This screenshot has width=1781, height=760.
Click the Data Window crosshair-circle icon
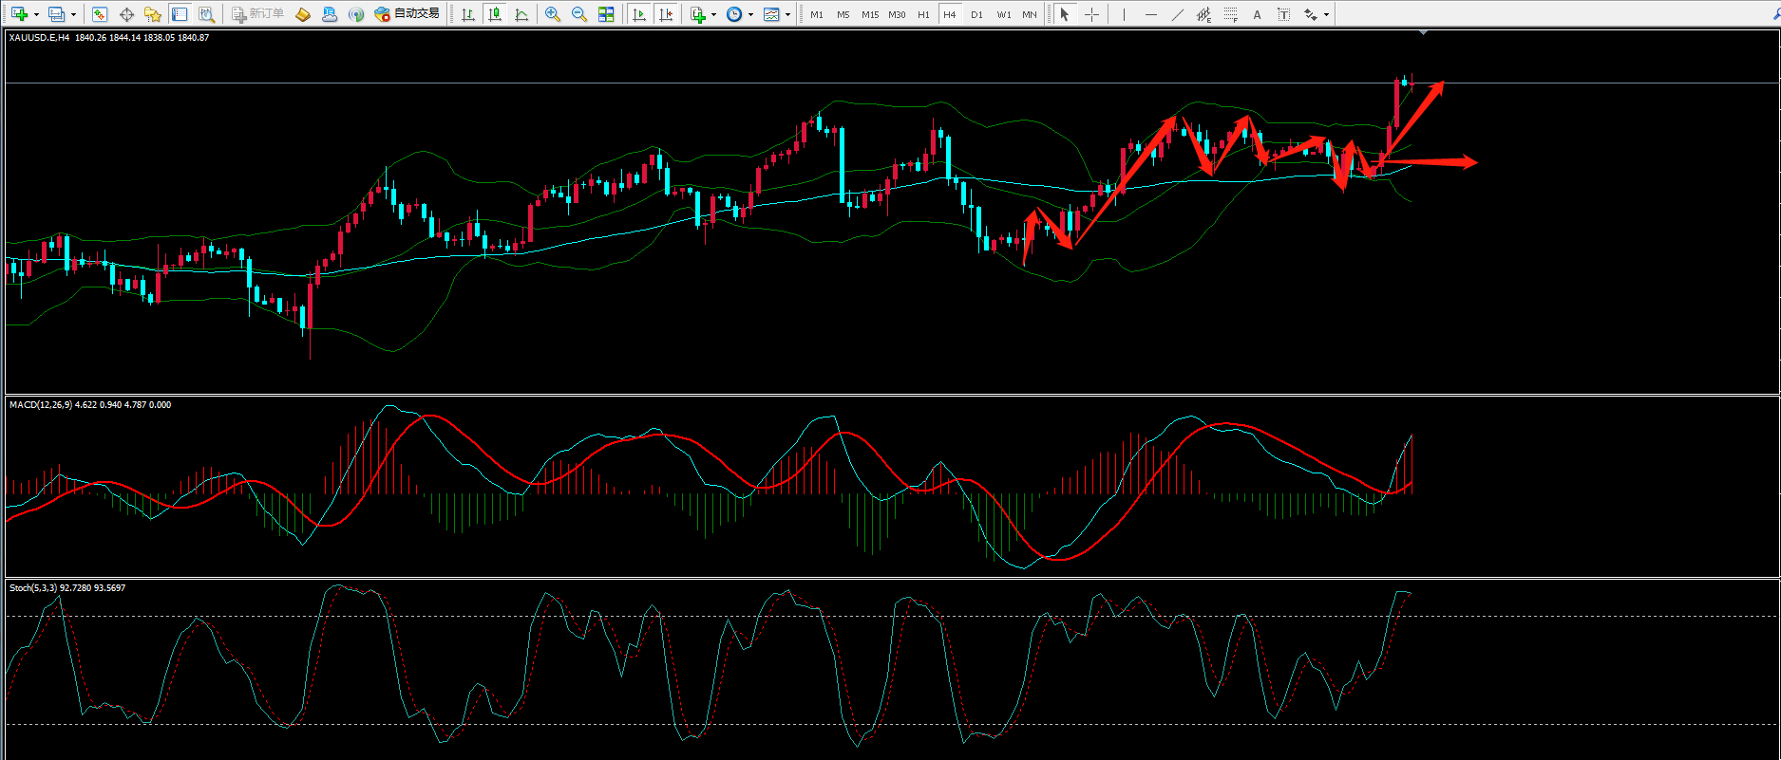[126, 14]
